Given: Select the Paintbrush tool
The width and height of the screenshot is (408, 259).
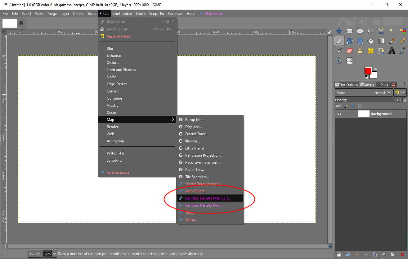Looking at the screenshot, I should 392,41.
